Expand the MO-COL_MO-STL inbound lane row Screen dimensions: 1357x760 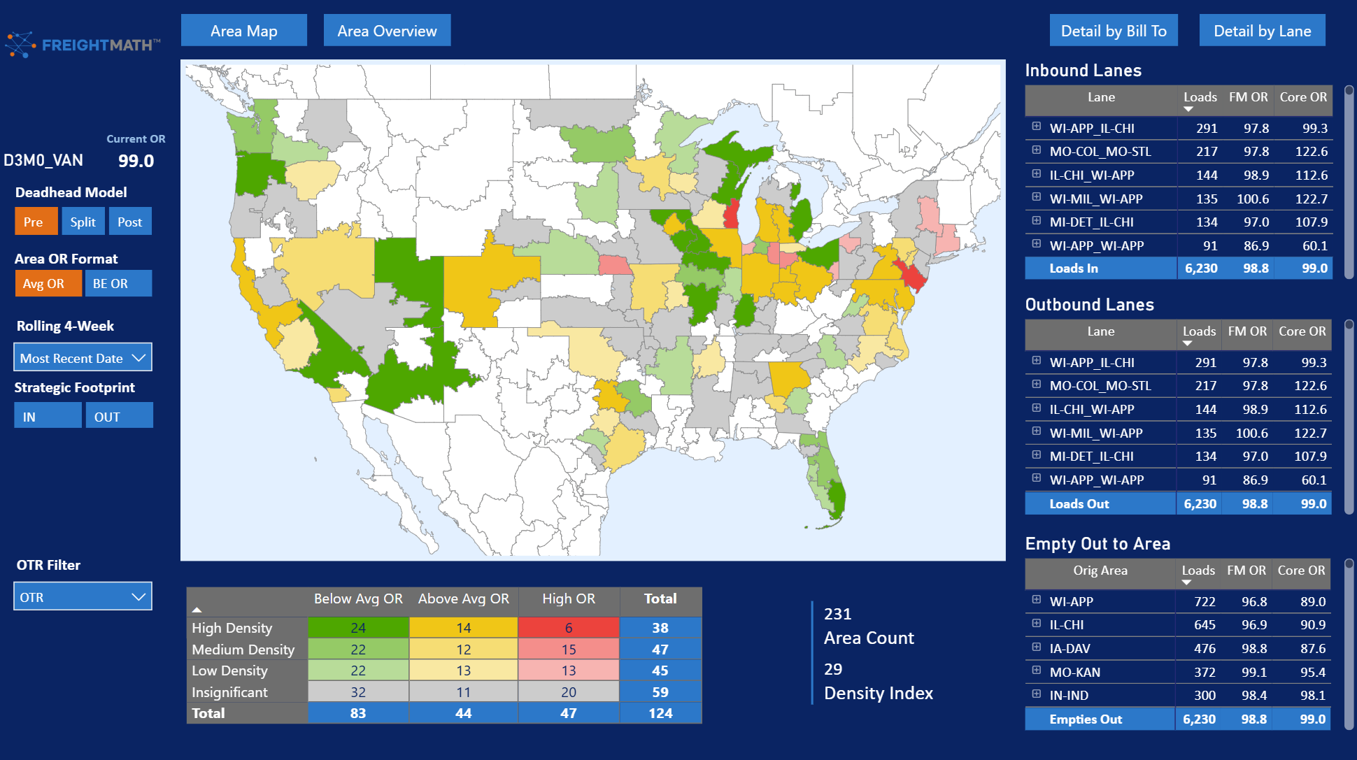click(1036, 150)
